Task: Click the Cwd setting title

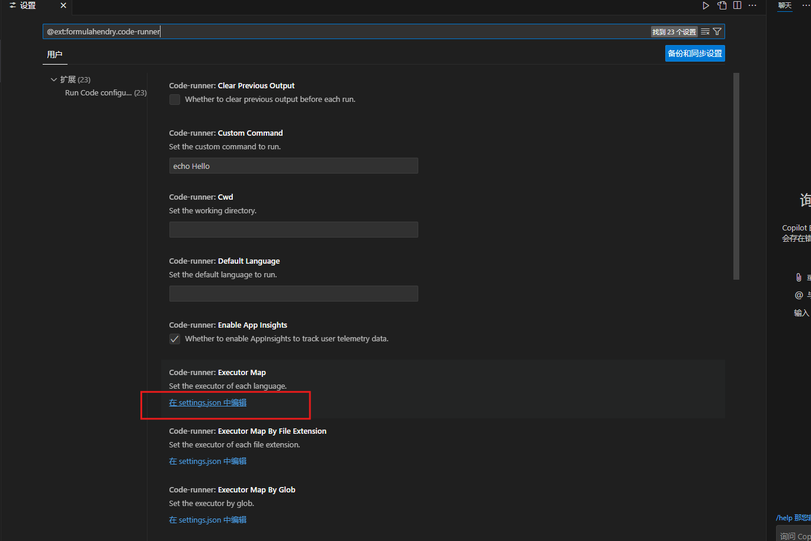Action: coord(201,197)
